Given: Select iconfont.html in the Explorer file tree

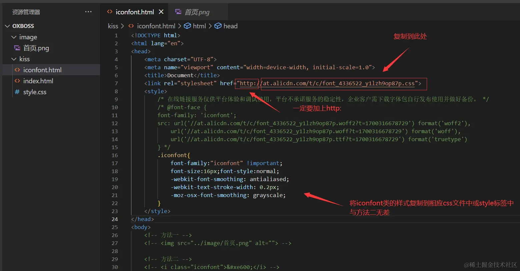Looking at the screenshot, I should point(51,70).
